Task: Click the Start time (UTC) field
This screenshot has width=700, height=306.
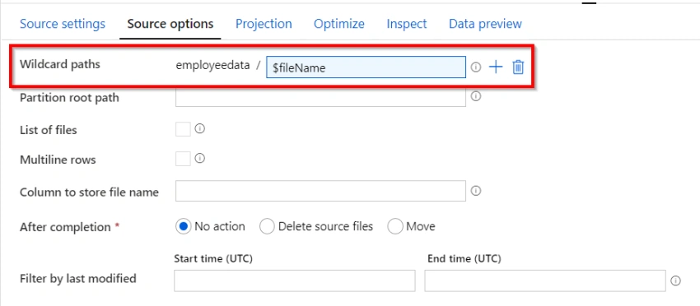Action: (x=295, y=280)
